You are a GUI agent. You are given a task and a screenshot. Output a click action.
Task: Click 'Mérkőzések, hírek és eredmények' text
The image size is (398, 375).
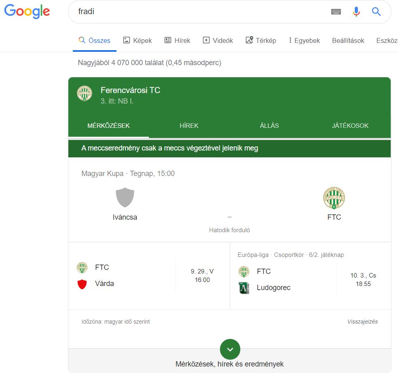pyautogui.click(x=229, y=364)
